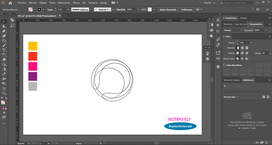This screenshot has height=145, width=272.
Task: Open the Objeto menu
Action: tap(43, 3)
